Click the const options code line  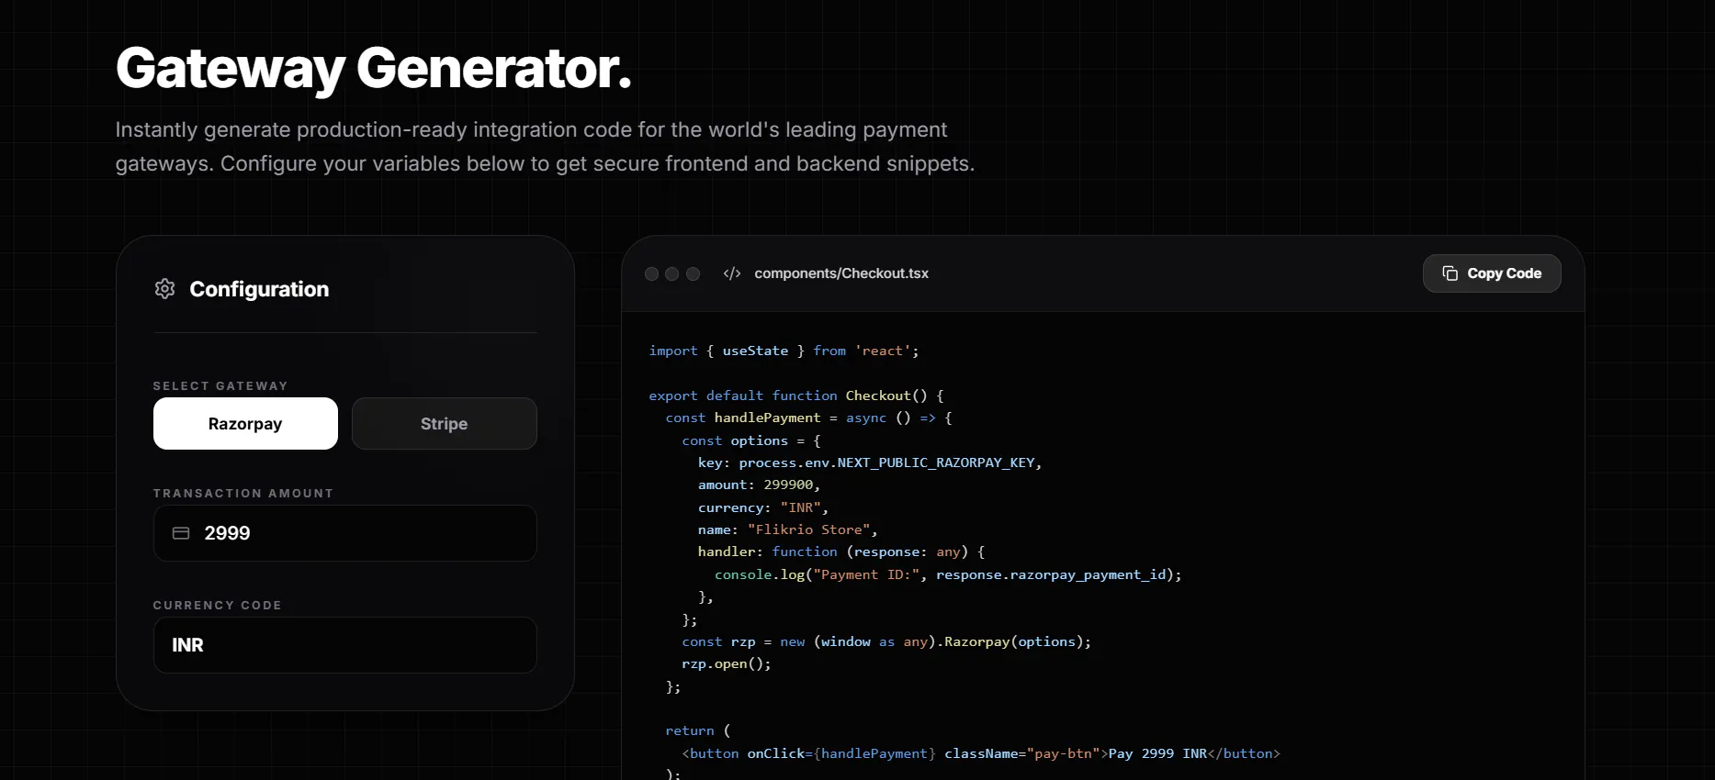pos(751,440)
